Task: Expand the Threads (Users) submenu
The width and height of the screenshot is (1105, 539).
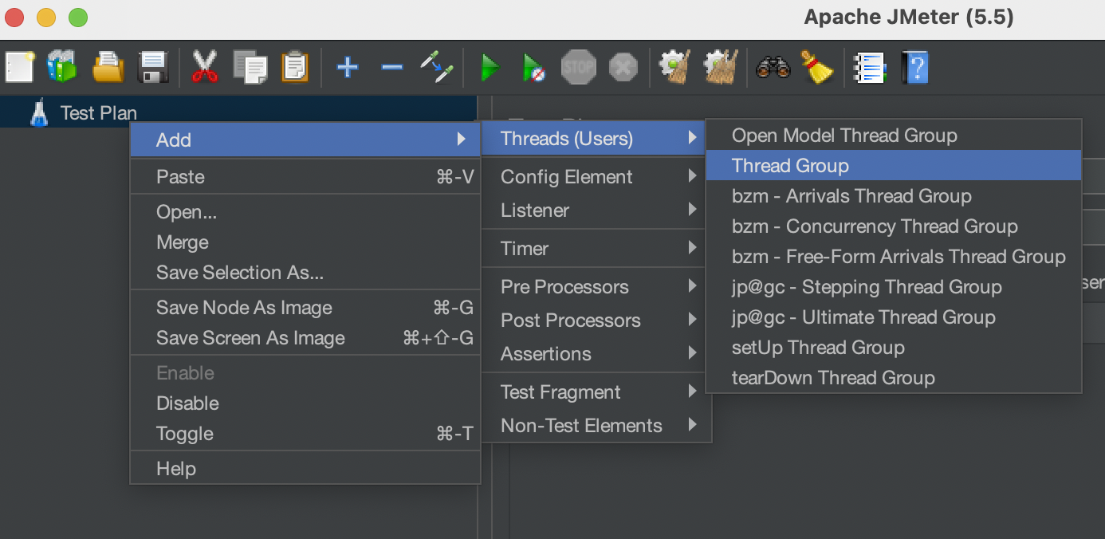Action: (594, 139)
